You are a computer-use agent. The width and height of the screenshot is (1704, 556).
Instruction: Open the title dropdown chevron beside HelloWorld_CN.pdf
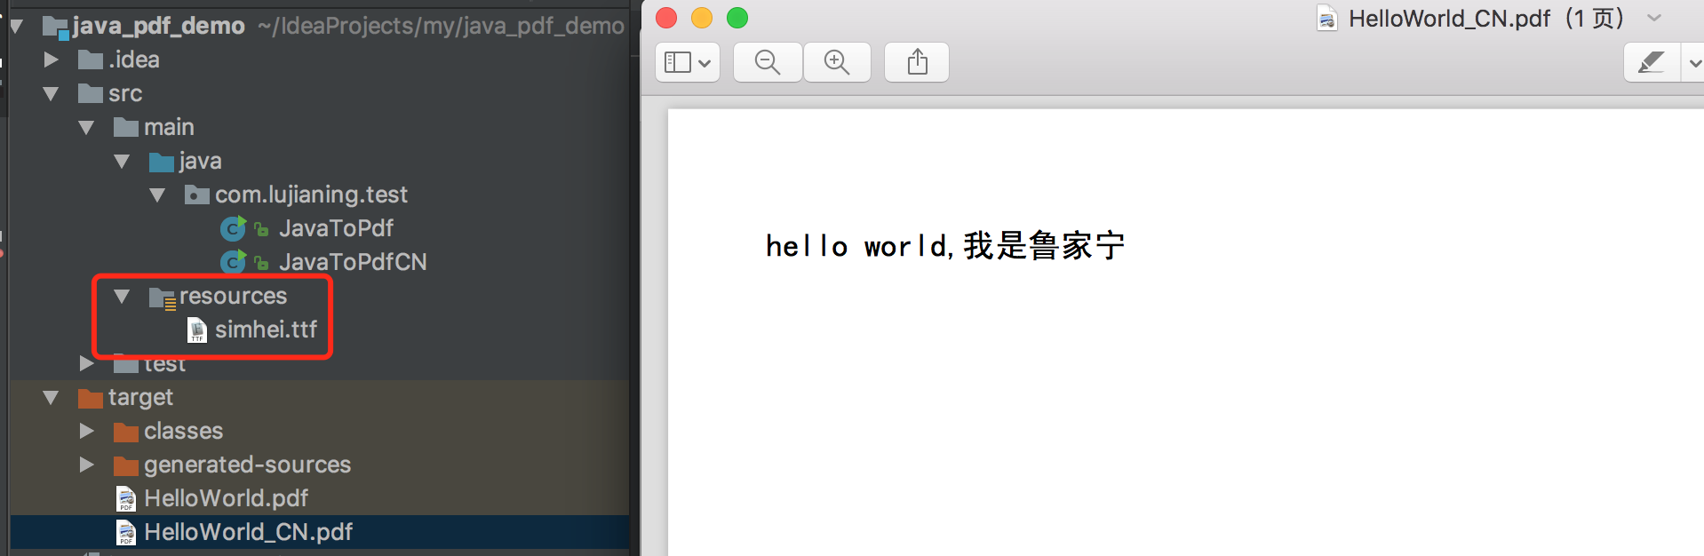pyautogui.click(x=1654, y=18)
